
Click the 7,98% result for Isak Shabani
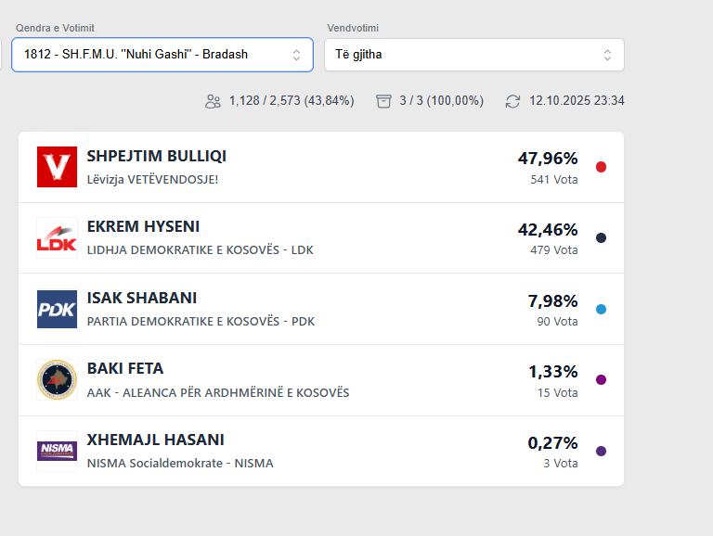552,300
